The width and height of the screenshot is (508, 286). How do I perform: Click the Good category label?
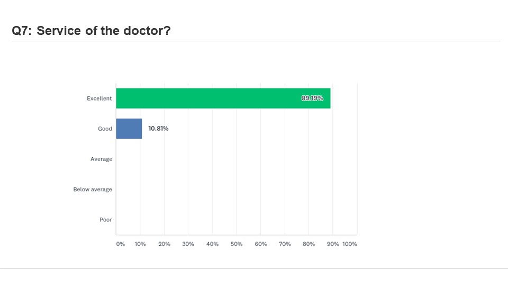(105, 129)
